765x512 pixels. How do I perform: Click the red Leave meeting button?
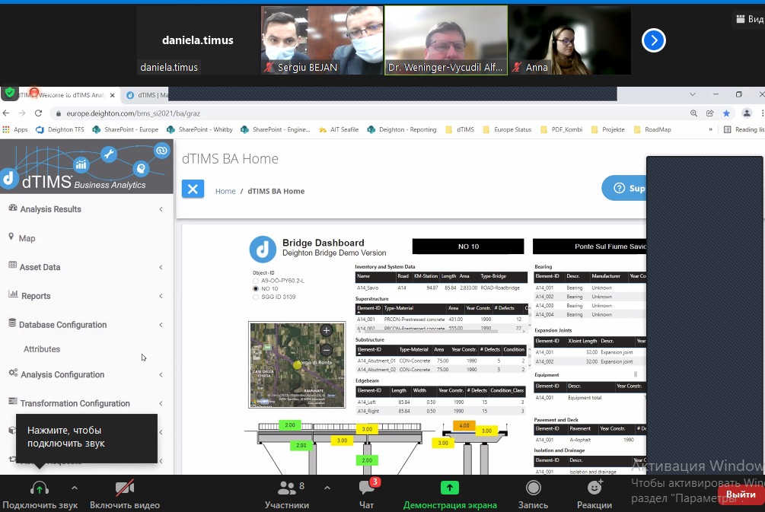tap(740, 495)
